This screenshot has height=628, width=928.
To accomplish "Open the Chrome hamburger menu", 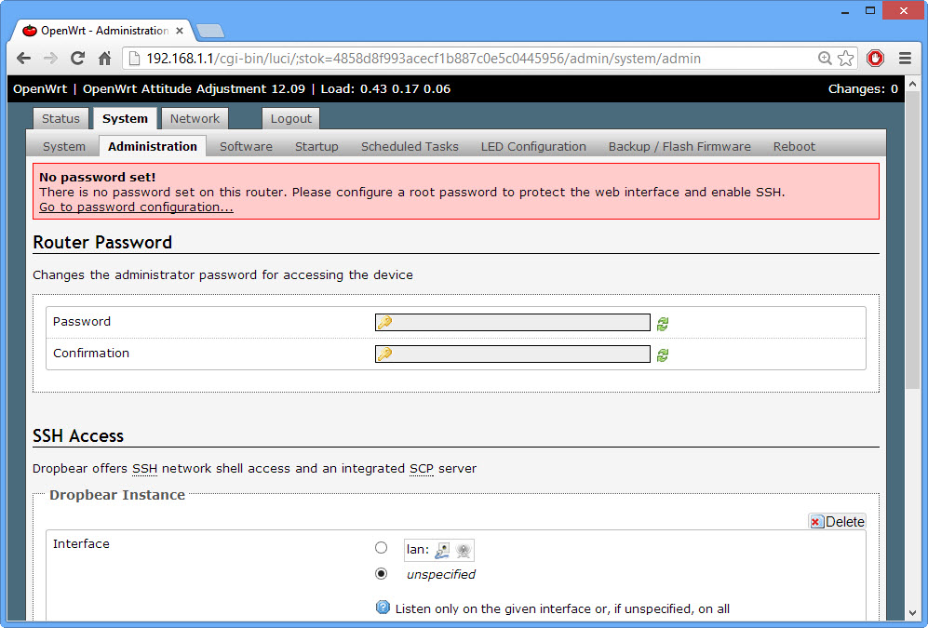I will click(x=905, y=58).
